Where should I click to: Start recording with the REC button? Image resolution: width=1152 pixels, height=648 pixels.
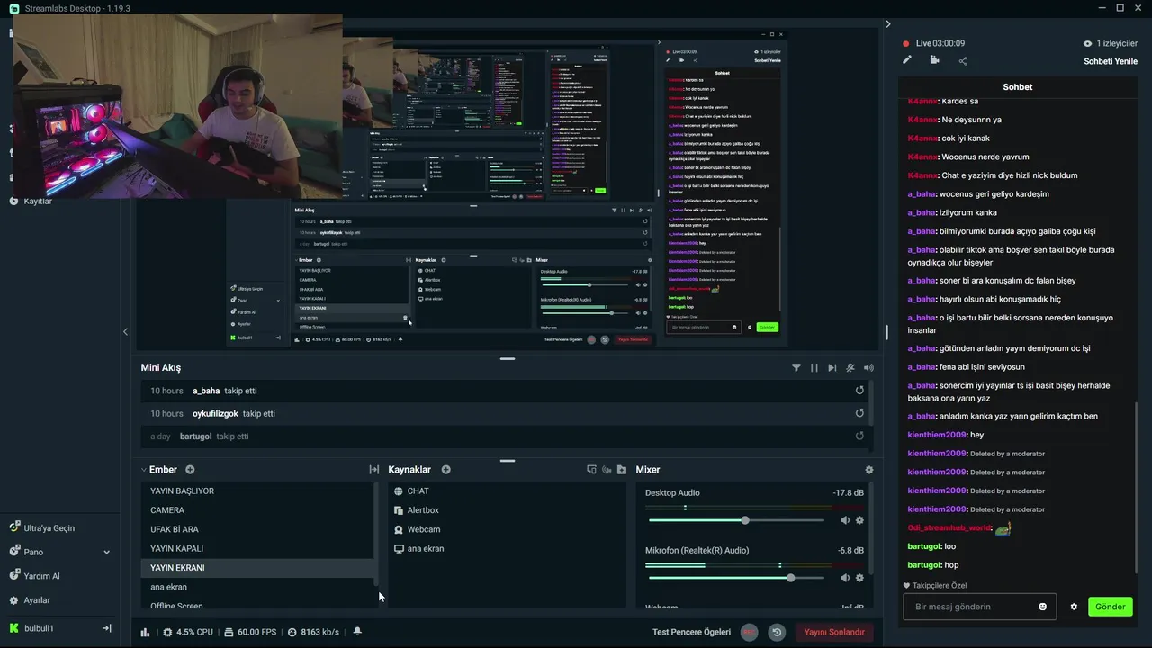tap(749, 632)
